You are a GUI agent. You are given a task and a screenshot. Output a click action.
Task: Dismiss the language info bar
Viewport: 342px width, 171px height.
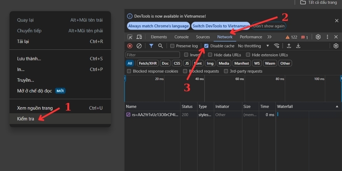coord(337,21)
